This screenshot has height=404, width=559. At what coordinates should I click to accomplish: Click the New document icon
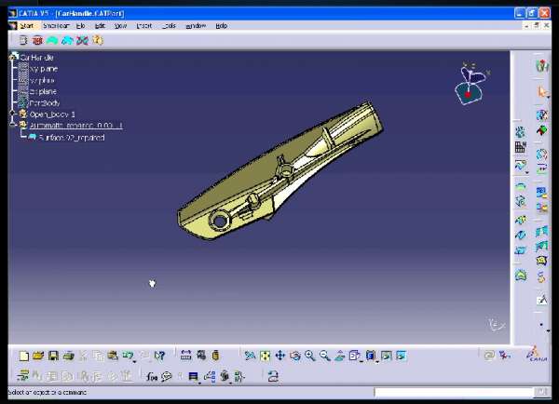pyautogui.click(x=23, y=356)
